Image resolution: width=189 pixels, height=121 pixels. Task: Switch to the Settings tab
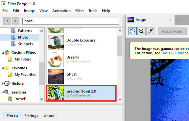(31, 116)
